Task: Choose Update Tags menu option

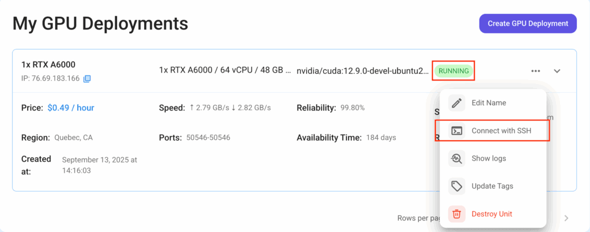Action: [x=492, y=186]
